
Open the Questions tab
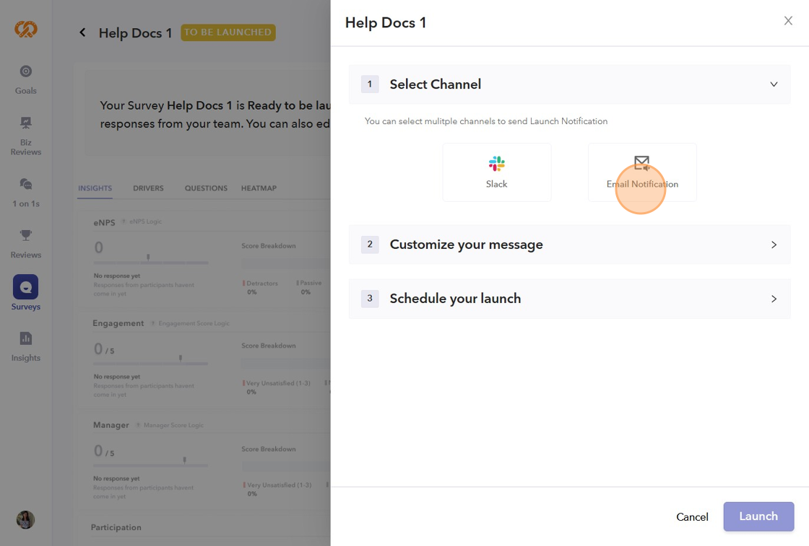(x=206, y=188)
